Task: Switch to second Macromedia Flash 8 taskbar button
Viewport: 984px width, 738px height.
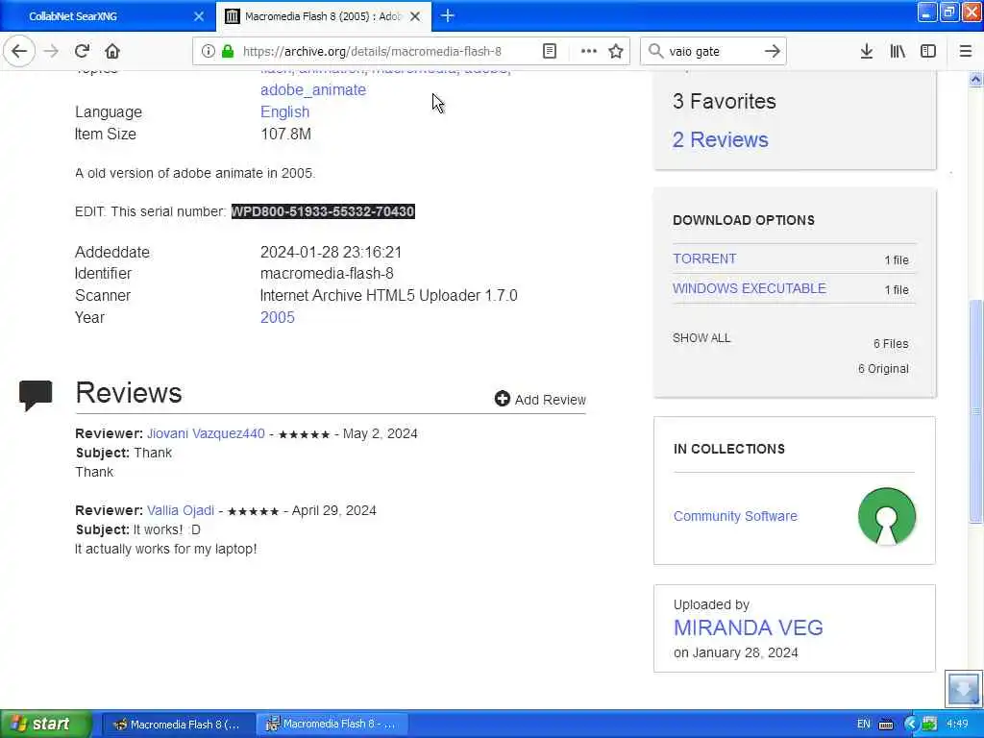Action: (332, 725)
